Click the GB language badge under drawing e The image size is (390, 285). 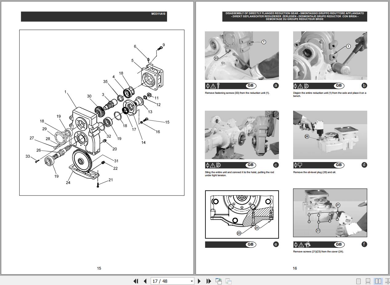click(x=251, y=244)
